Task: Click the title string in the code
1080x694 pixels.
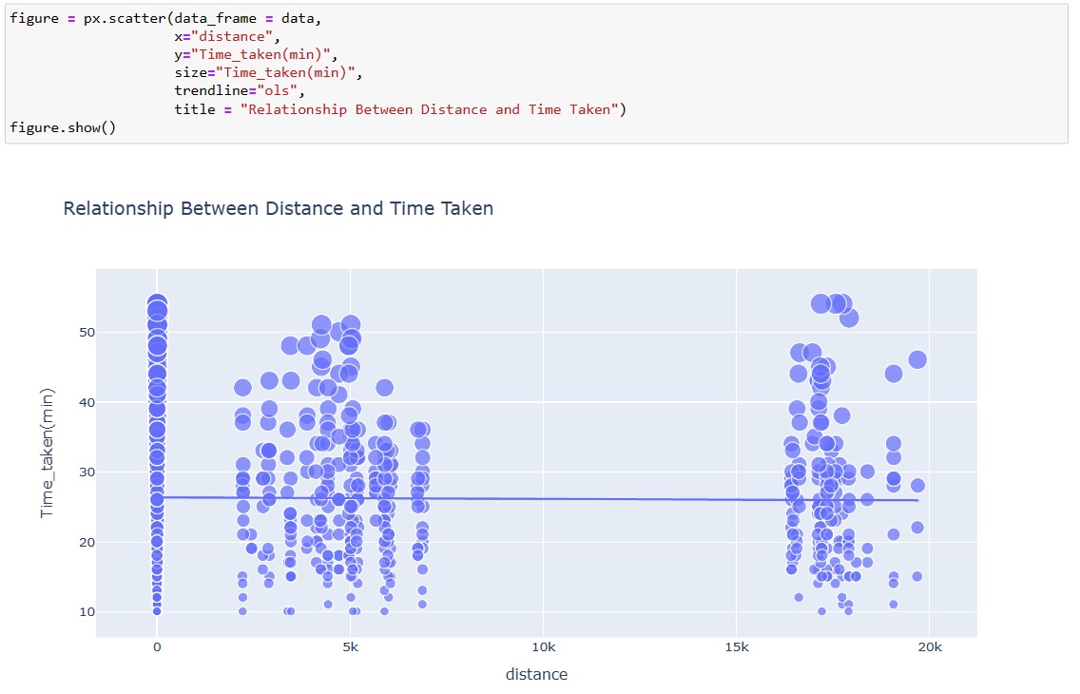Action: click(431, 109)
